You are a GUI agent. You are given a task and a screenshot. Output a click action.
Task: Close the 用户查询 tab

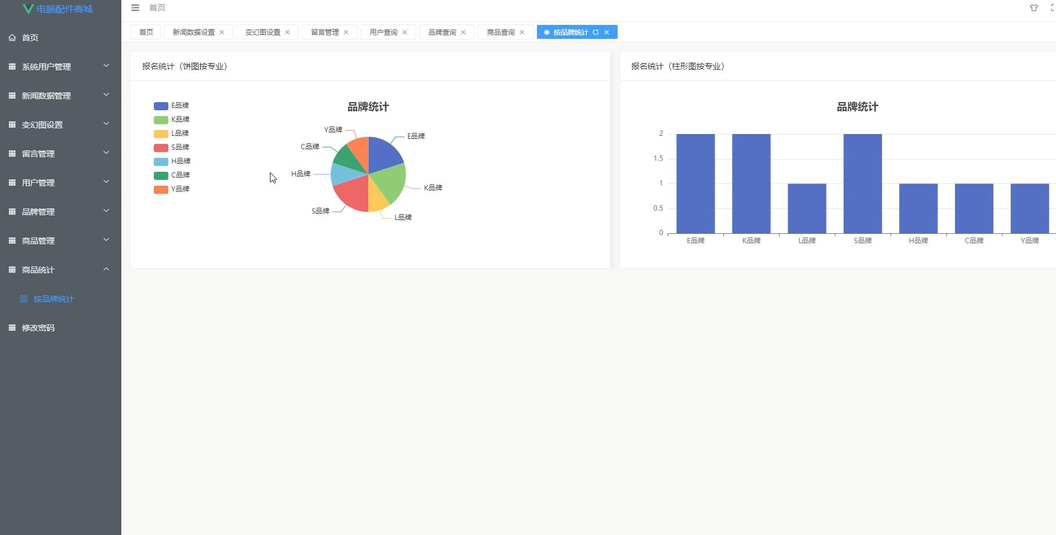[405, 32]
